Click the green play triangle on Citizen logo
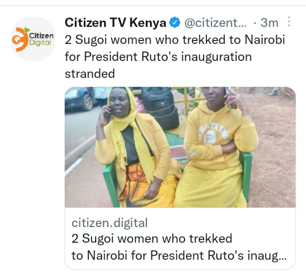306x273 pixels. tap(27, 30)
